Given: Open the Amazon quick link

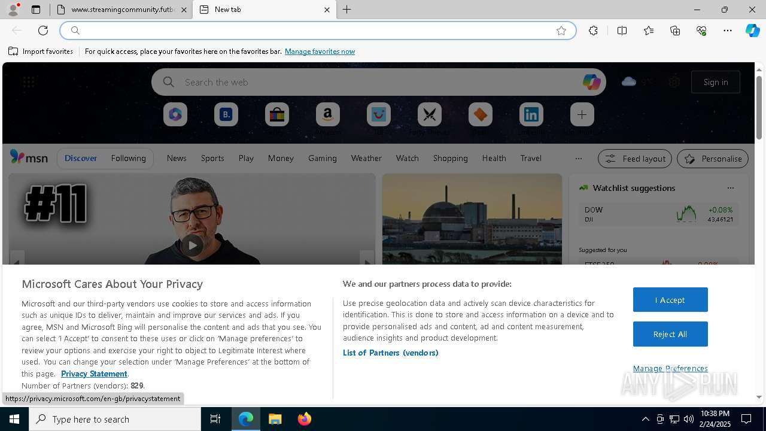Looking at the screenshot, I should click(x=328, y=114).
